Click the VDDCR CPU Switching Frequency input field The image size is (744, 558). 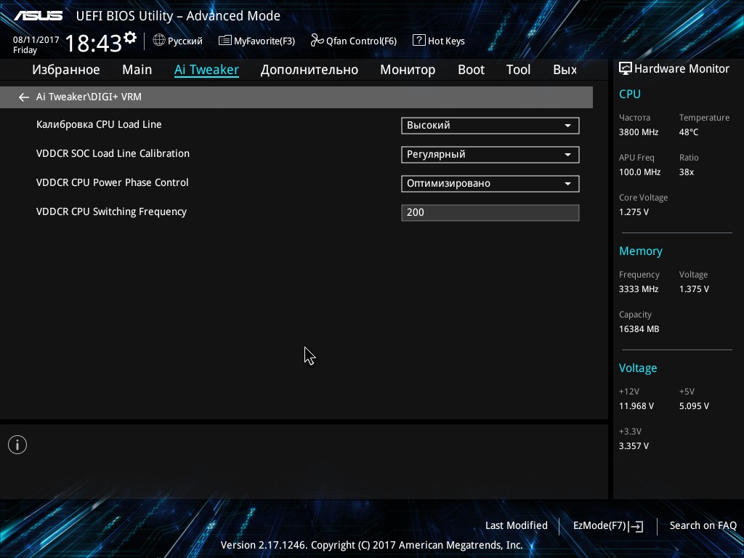(x=490, y=213)
